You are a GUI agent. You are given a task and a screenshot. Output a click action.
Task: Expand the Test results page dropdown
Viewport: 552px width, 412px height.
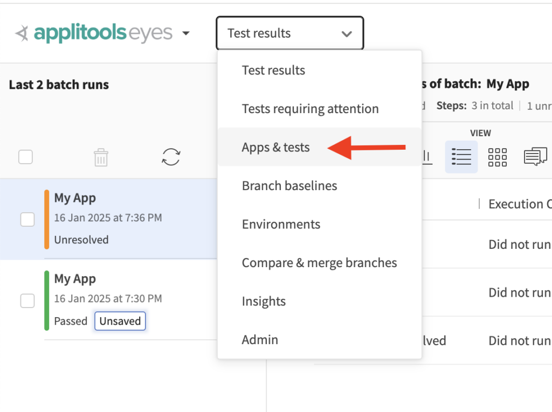pos(289,33)
